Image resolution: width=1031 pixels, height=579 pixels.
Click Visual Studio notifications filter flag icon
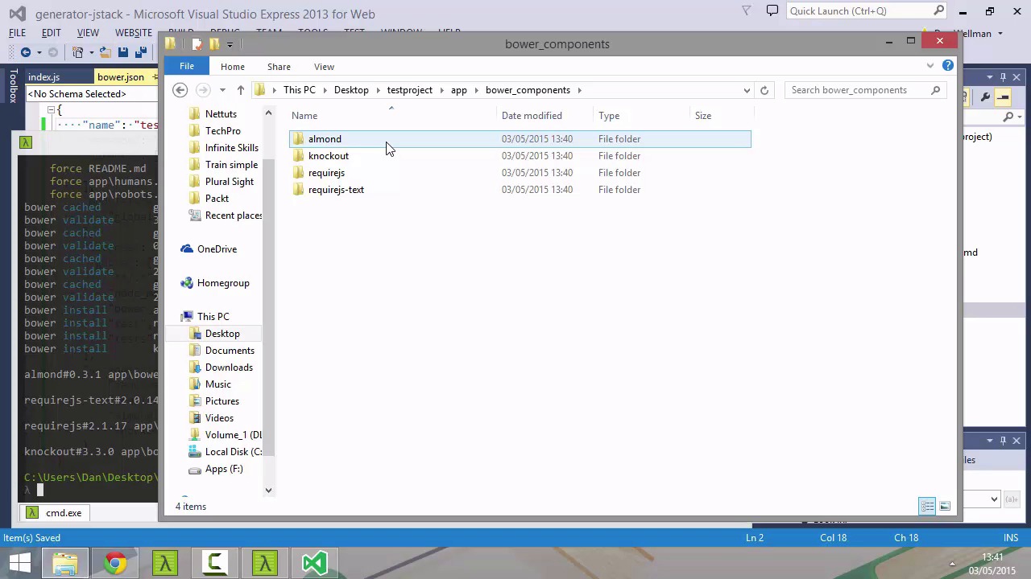746,11
